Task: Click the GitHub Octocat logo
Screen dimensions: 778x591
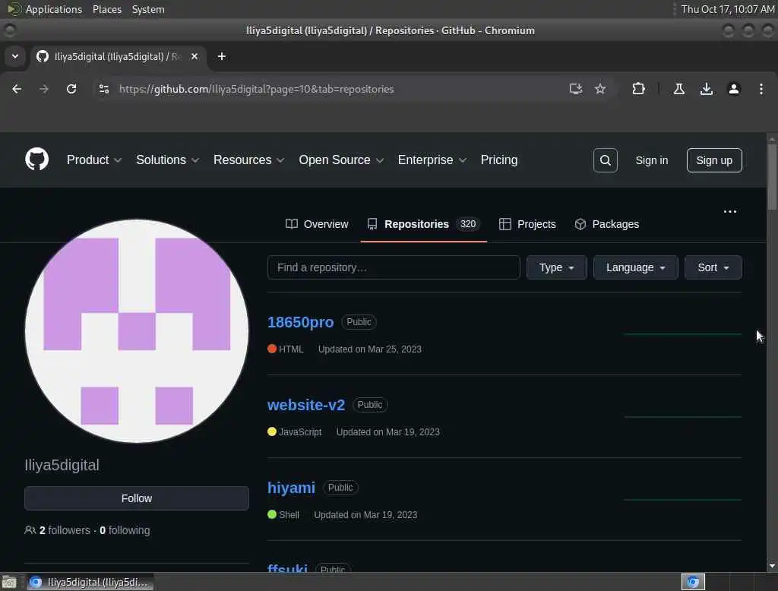Action: pos(36,160)
